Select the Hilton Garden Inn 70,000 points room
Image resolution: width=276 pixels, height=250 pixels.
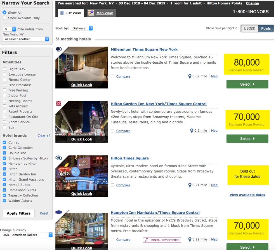coord(247,139)
